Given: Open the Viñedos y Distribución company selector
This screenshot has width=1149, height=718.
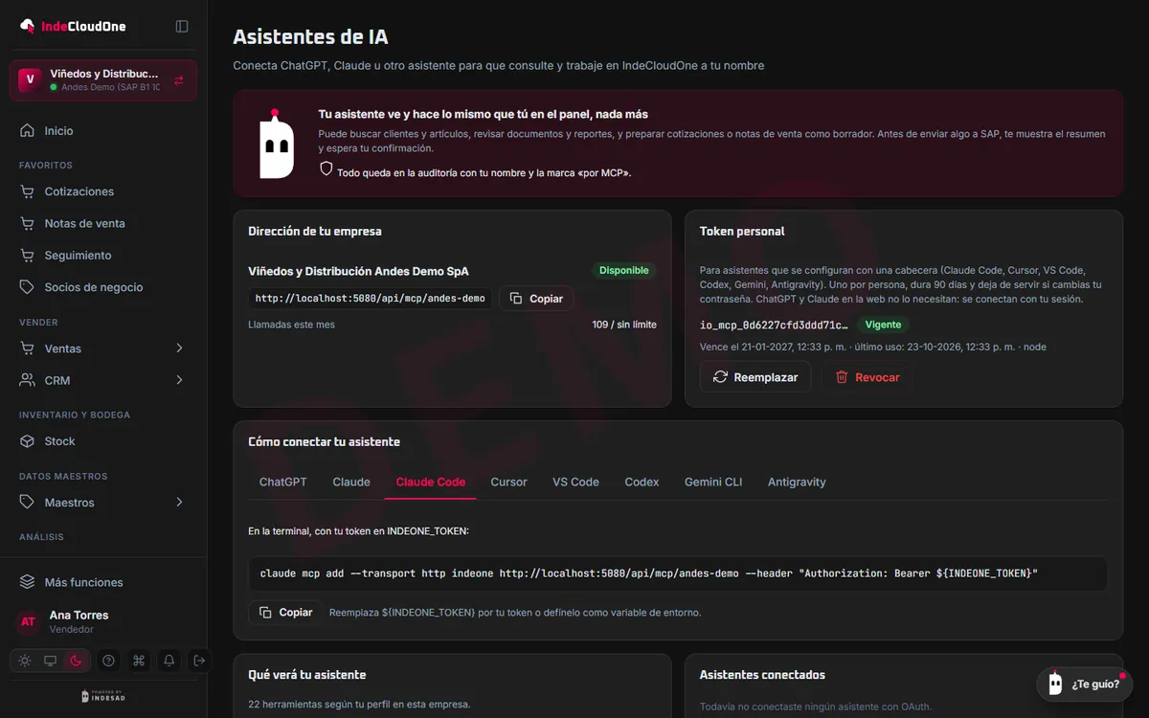Looking at the screenshot, I should (103, 80).
